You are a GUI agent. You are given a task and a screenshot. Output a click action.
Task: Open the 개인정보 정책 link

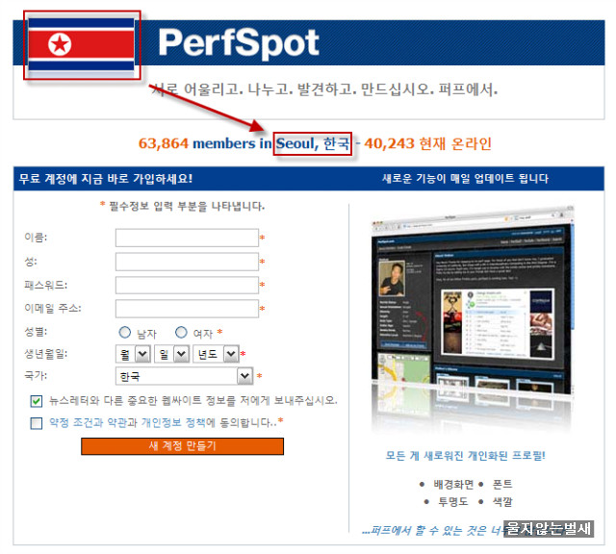point(173,423)
